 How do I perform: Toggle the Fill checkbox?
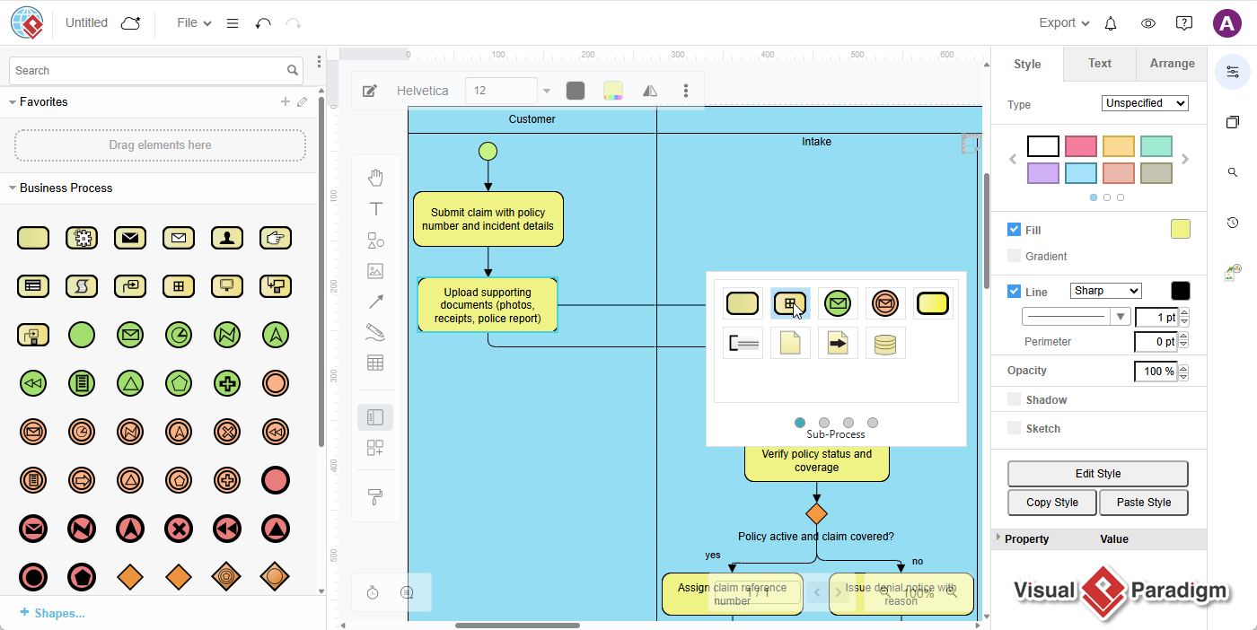[x=1014, y=230]
